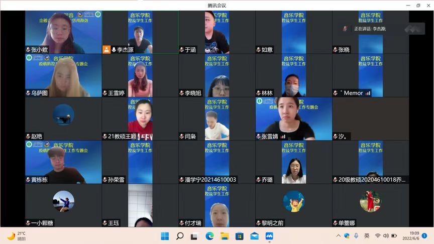
Task: Click the orange host badge beside 李杰源
Action: tap(106, 50)
